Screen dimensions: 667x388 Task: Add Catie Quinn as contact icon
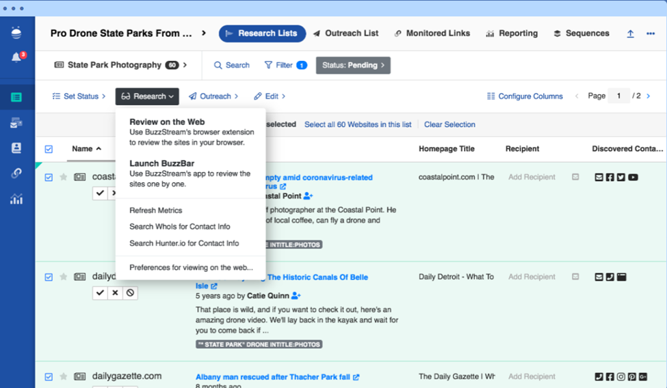[x=296, y=296]
